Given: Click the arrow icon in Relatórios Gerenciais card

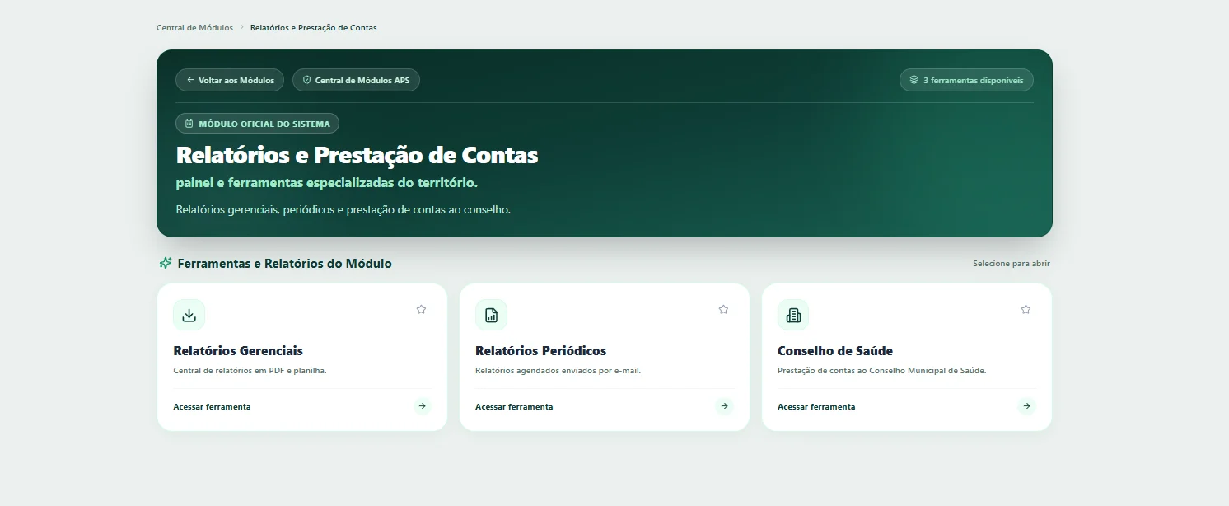Looking at the screenshot, I should click(422, 406).
